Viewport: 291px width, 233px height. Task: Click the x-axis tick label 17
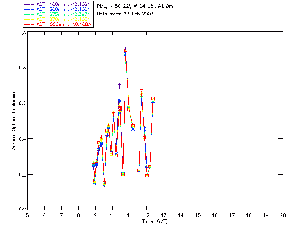232,215
